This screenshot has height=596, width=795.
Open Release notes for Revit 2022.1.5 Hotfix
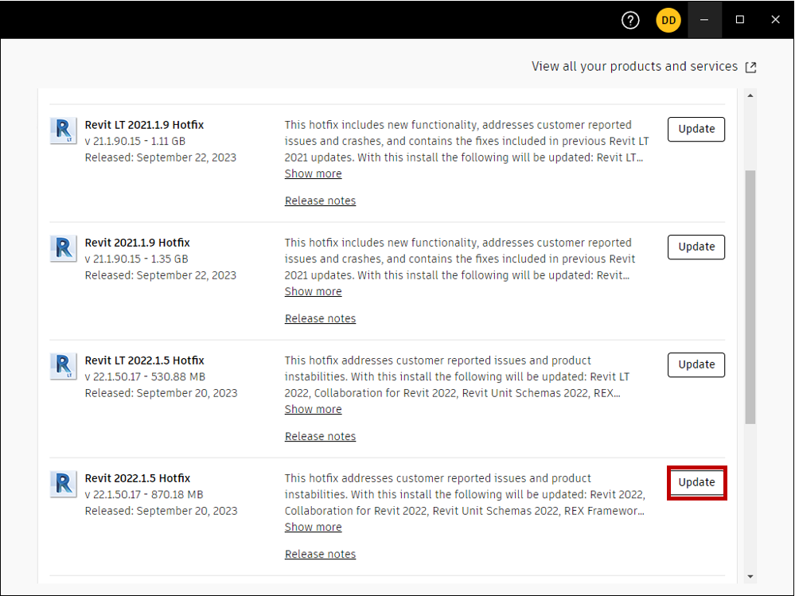point(320,554)
